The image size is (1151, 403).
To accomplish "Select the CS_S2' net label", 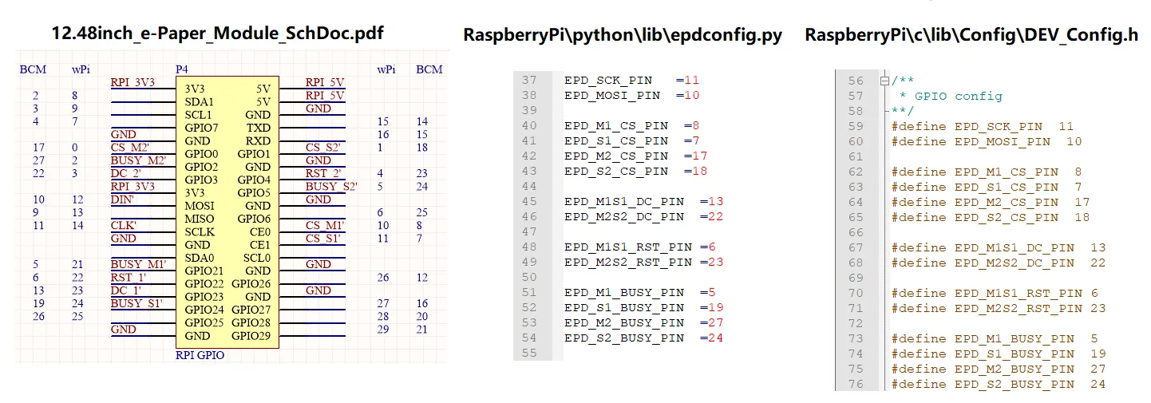I will pos(322,147).
